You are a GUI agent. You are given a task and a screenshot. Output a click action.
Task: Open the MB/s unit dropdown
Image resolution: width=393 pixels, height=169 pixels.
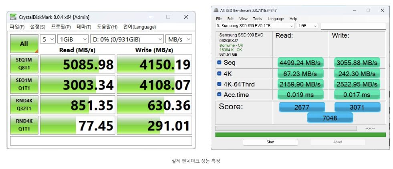(179, 39)
